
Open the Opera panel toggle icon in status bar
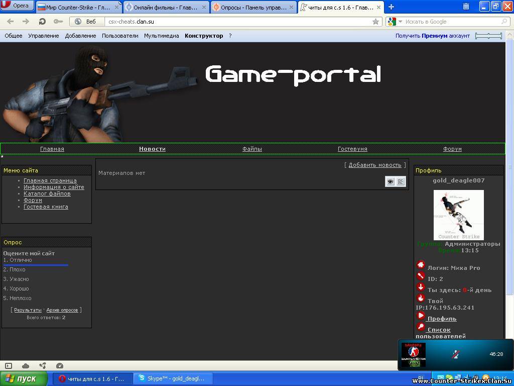pos(9,366)
